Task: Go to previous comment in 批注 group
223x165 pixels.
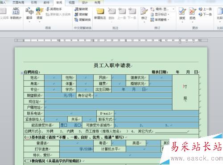Action: tap(122, 14)
